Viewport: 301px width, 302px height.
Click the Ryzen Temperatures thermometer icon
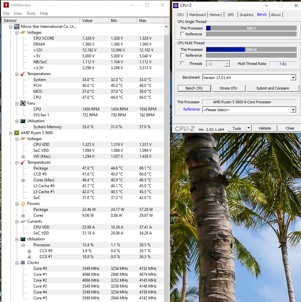click(23, 162)
